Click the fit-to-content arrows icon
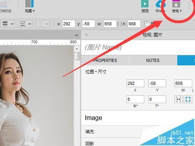Viewport: 195px width, 146px height. pos(179,99)
